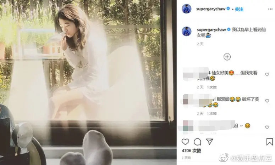This screenshot has width=275, height=165.
Task: View likes on the first comment
Action: (x=212, y=87)
